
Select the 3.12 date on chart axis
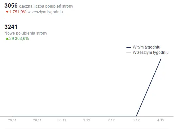click(136, 120)
